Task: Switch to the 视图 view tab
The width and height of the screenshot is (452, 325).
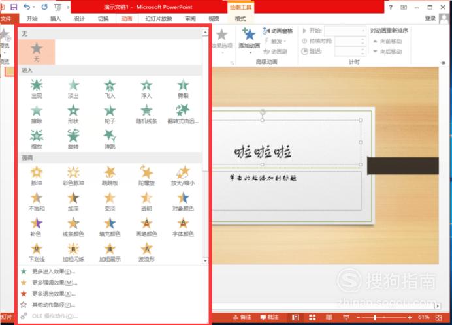Action: (214, 19)
